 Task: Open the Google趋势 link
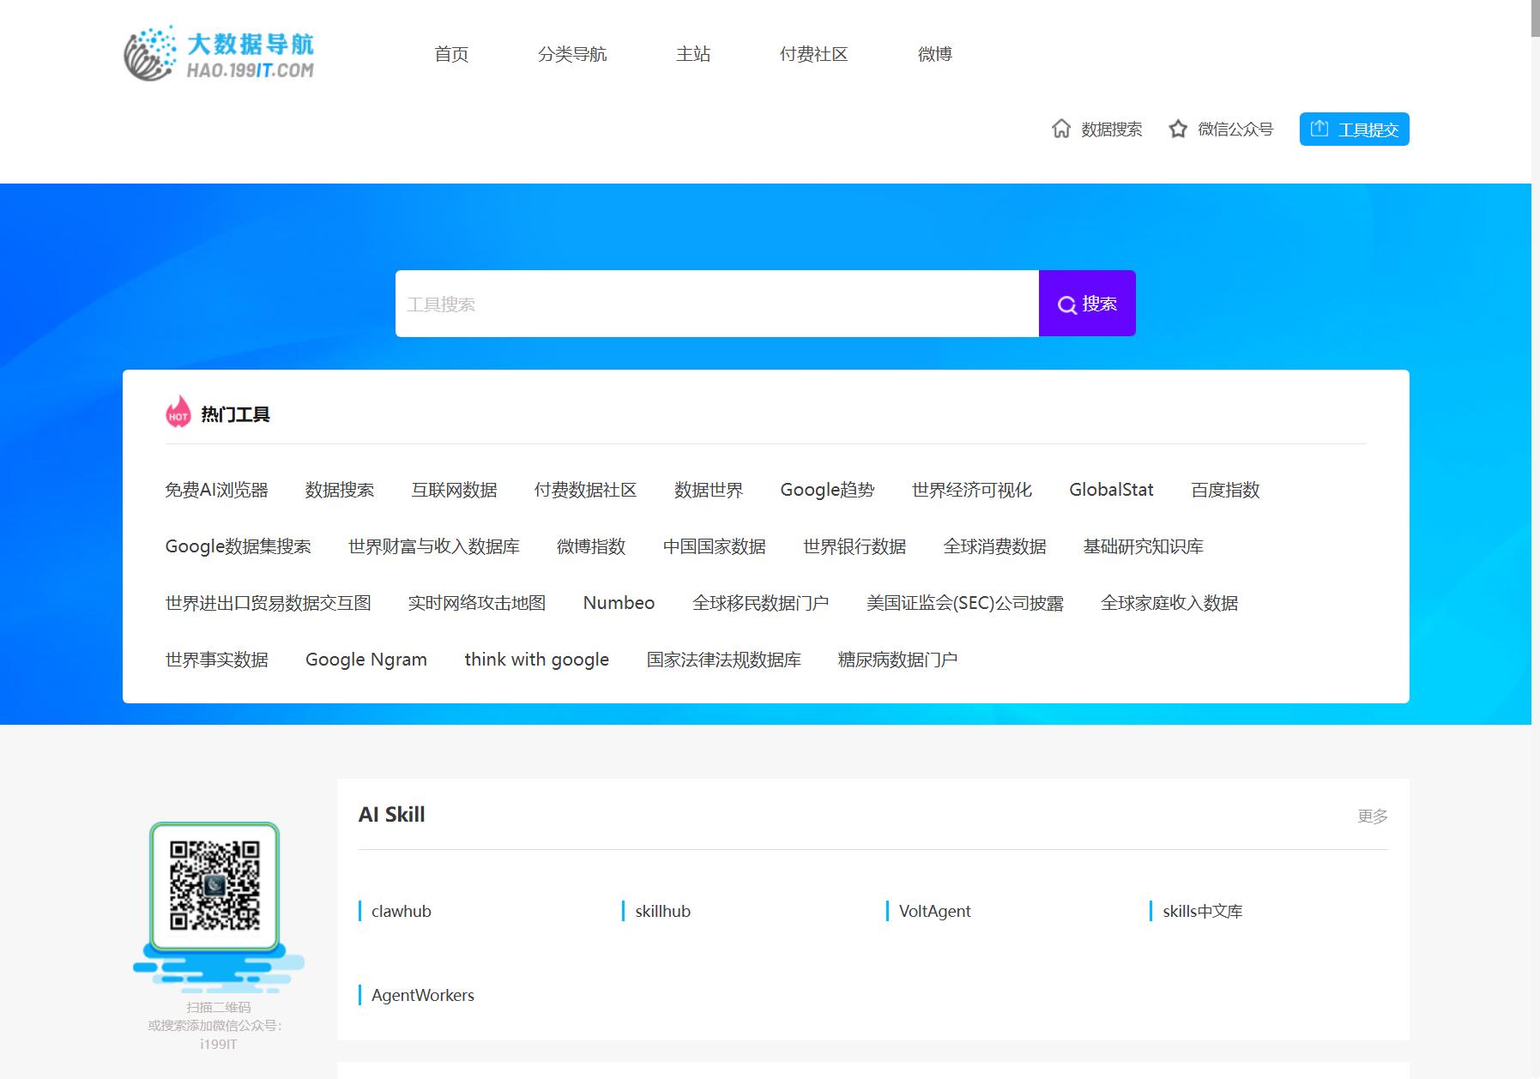point(828,490)
